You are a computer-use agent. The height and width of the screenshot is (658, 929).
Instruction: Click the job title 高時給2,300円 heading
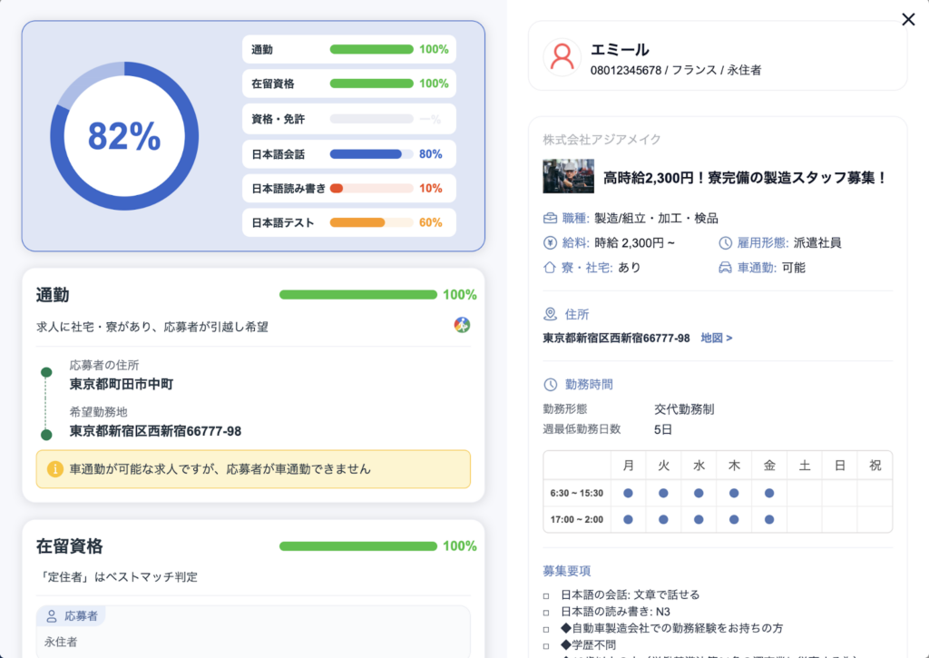click(745, 178)
